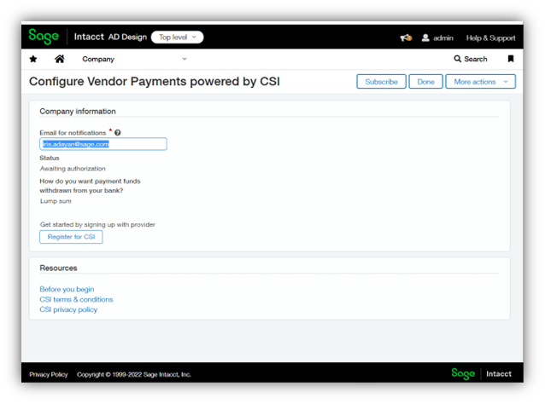Expand the More actions dropdown
Image resolution: width=545 pixels, height=404 pixels.
(480, 82)
